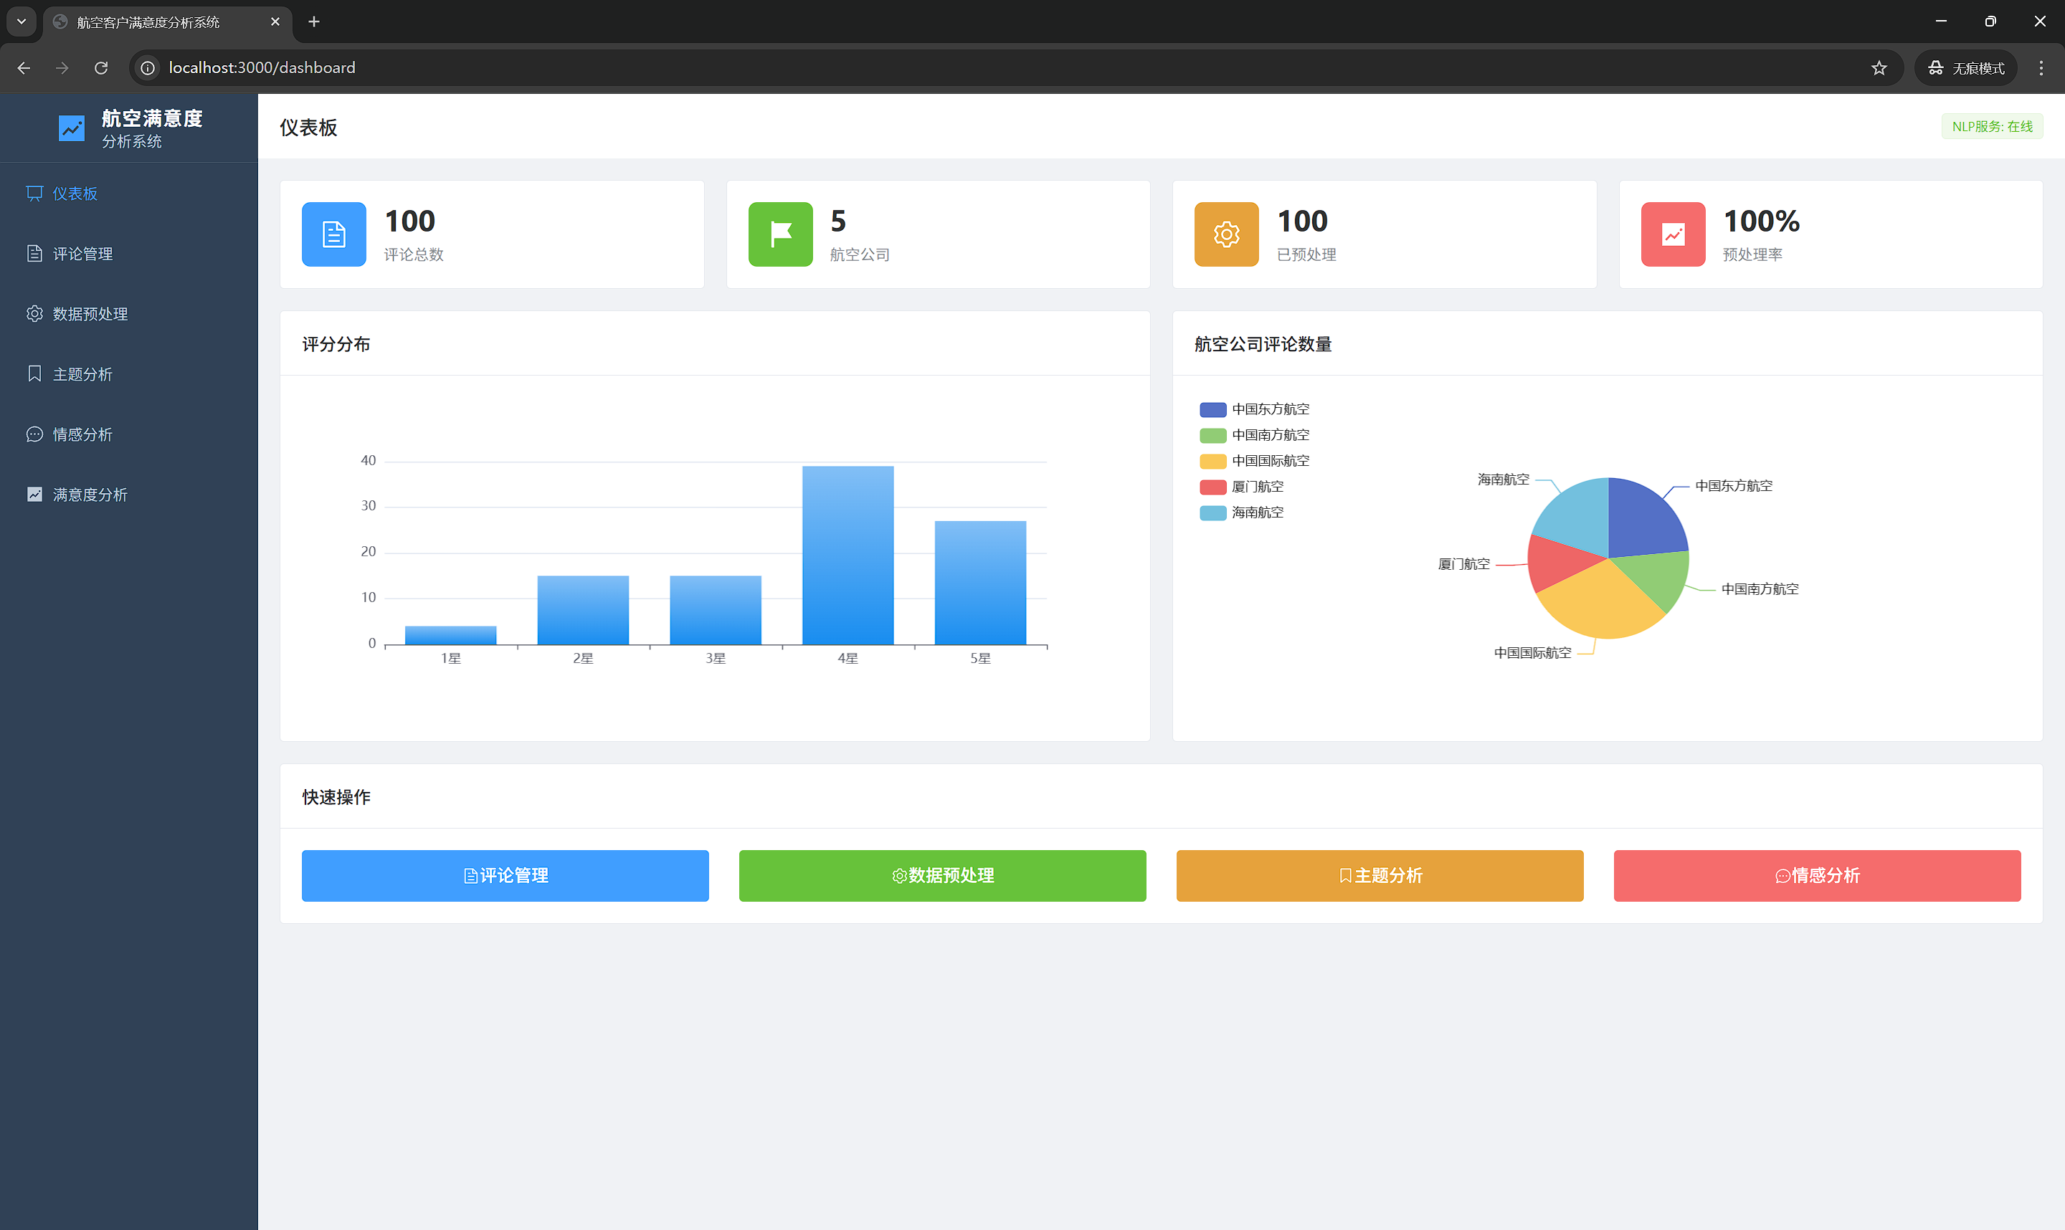Click the green flag icon for 航空公司
Image resolution: width=2065 pixels, height=1230 pixels.
[x=780, y=234]
